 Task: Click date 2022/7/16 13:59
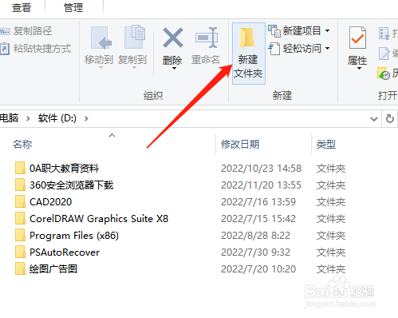(x=258, y=202)
